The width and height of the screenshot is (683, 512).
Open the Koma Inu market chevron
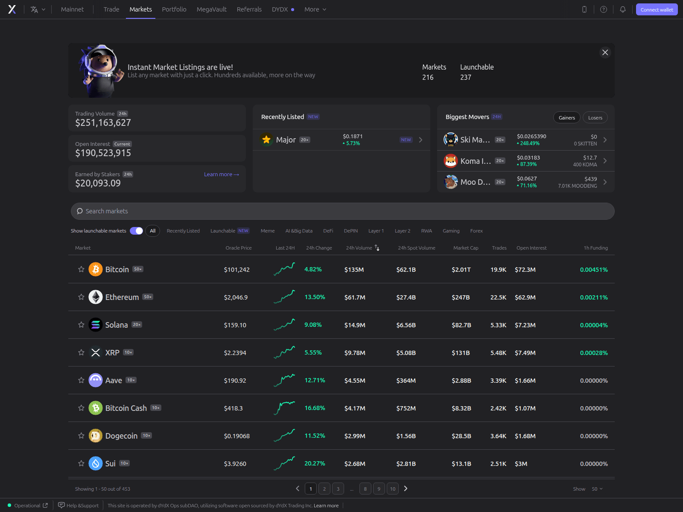pos(605,161)
